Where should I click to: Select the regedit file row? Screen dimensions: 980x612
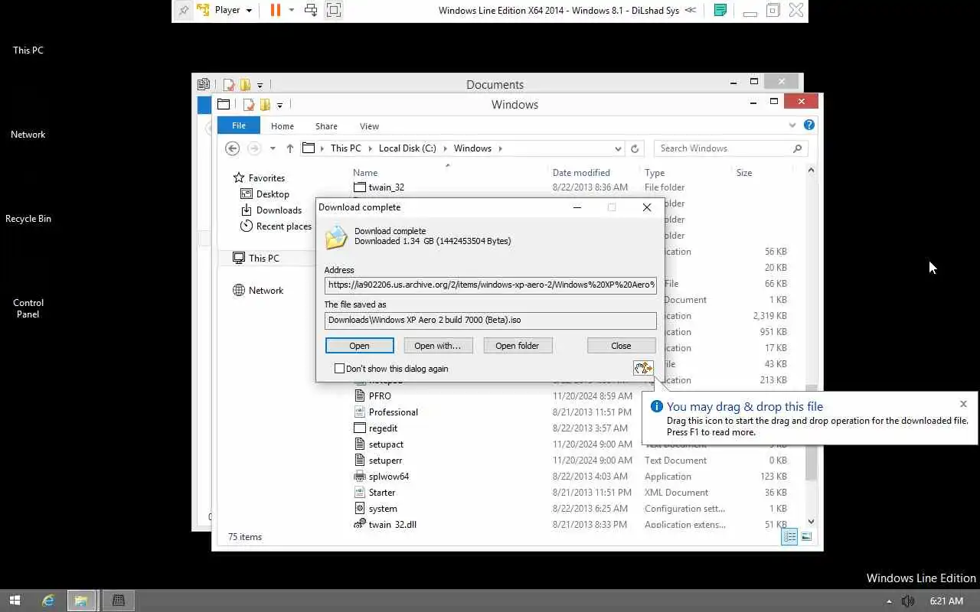coord(570,428)
